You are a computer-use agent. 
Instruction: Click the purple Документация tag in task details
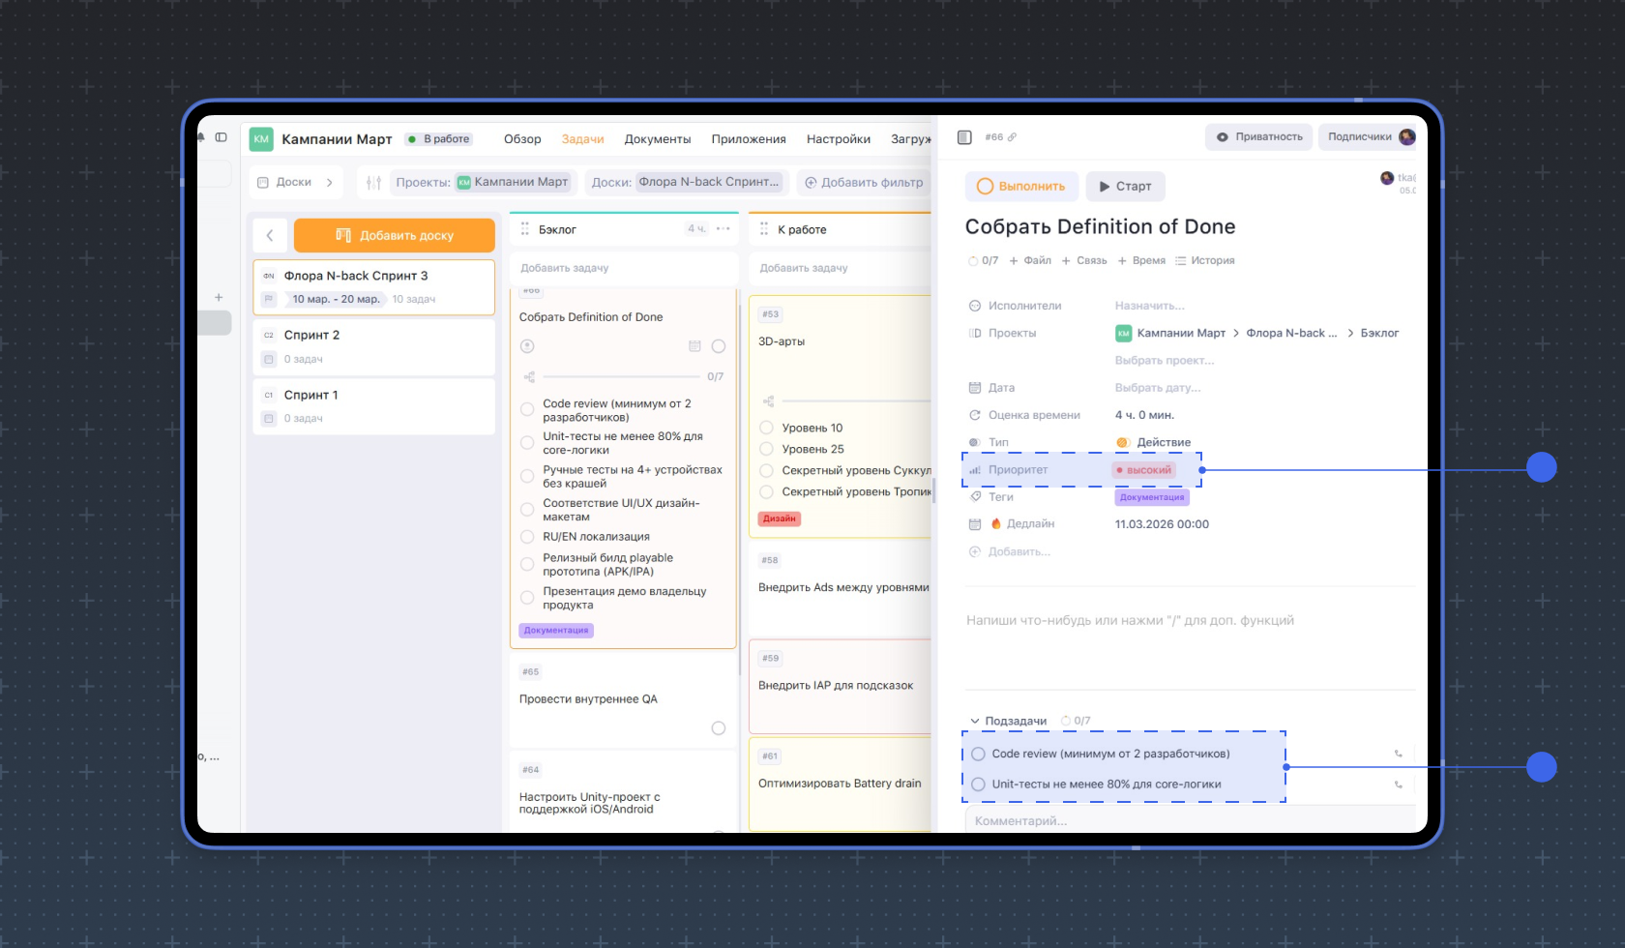[1151, 497]
